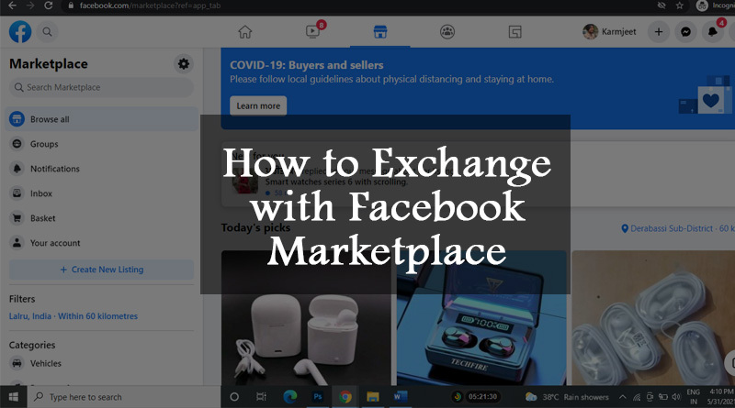Screen dimensions: 735x408
Task: Open network Wi-Fi tray icon
Action: (637, 397)
